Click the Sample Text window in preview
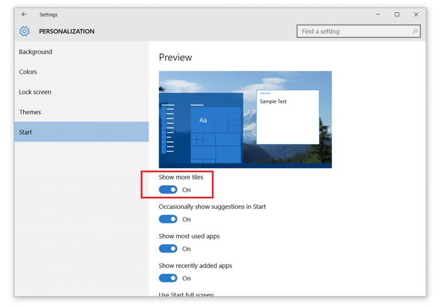The height and width of the screenshot is (306, 439). [x=287, y=117]
